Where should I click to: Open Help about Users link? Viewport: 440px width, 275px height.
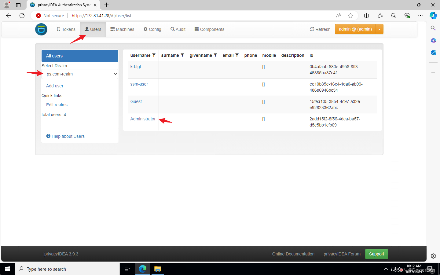(x=65, y=136)
